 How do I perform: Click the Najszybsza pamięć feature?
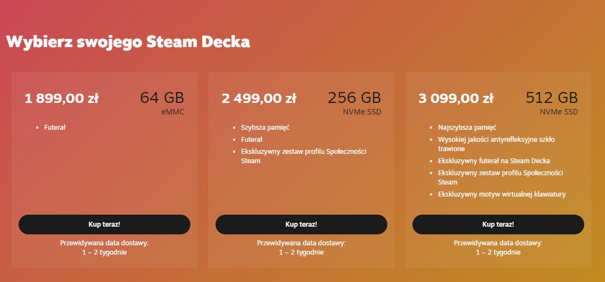pos(467,128)
